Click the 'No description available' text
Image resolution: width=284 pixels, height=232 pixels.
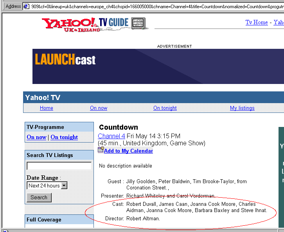click(125, 166)
